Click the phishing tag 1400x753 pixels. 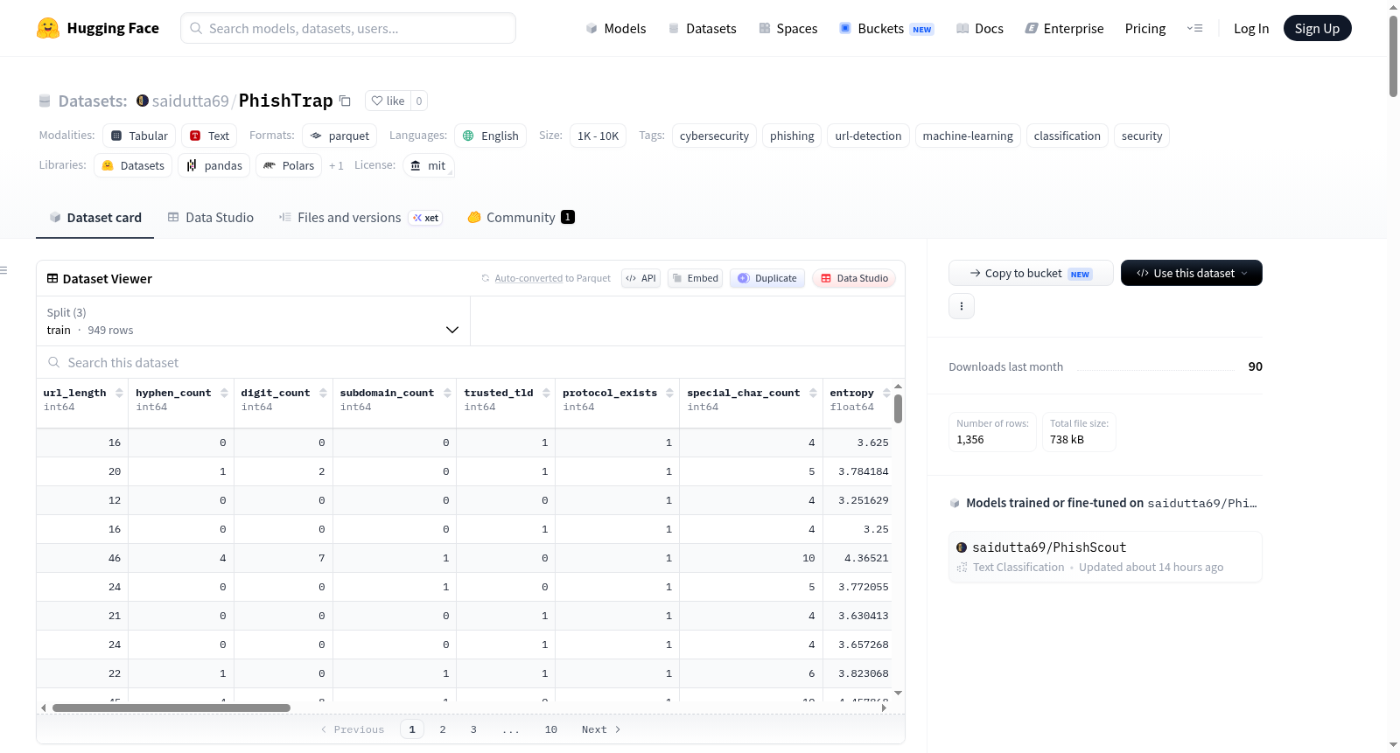[x=792, y=136]
